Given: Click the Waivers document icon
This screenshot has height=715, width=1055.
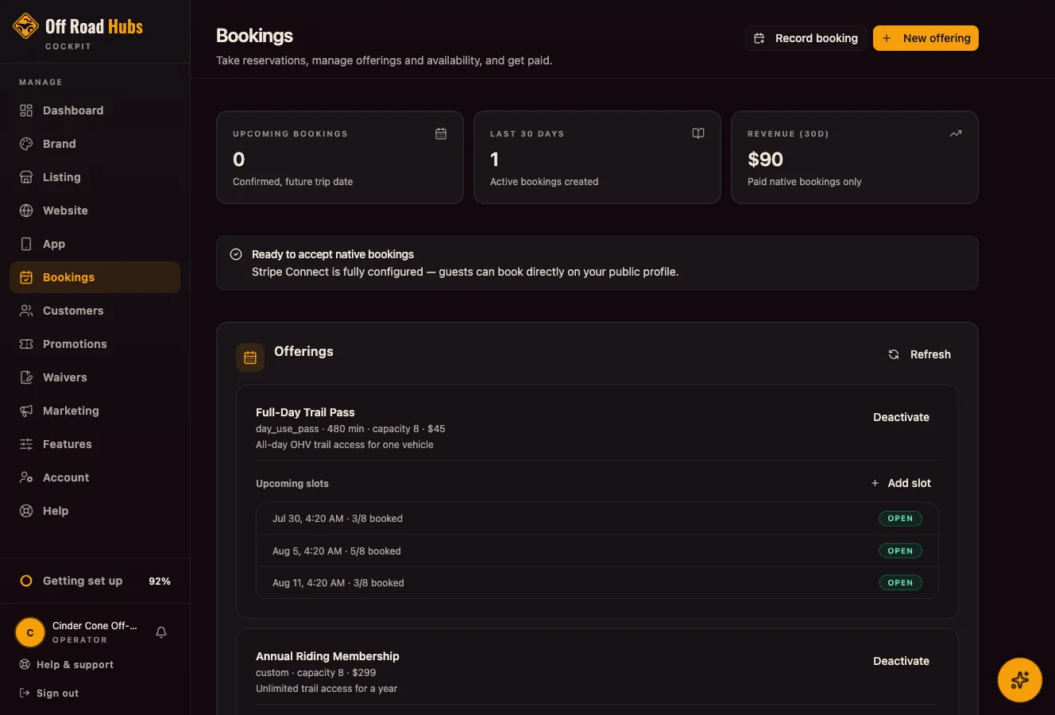Looking at the screenshot, I should [26, 377].
